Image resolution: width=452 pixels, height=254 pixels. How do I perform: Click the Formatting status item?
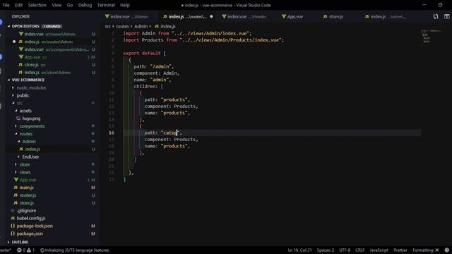click(x=425, y=250)
